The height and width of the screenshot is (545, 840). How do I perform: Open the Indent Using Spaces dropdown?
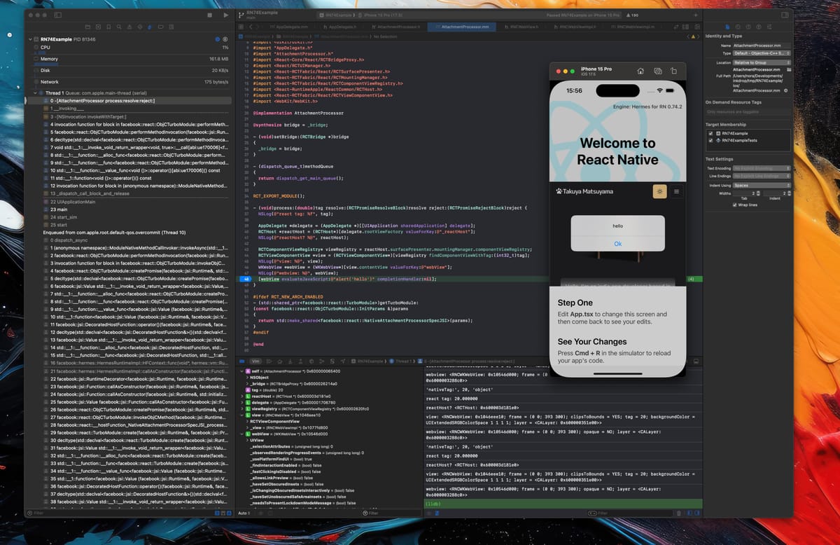[x=762, y=185]
